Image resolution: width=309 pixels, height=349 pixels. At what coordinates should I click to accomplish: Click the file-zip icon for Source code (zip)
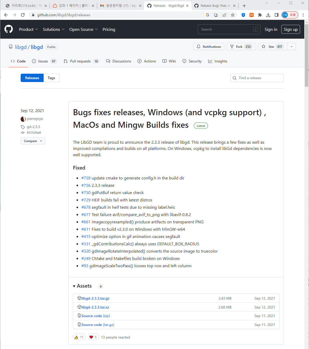tap(79, 316)
